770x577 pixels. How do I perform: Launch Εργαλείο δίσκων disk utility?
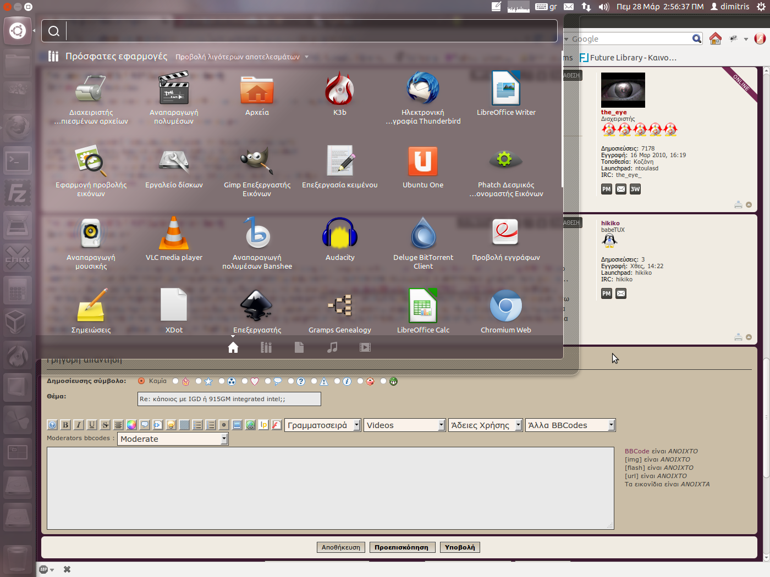pyautogui.click(x=174, y=160)
